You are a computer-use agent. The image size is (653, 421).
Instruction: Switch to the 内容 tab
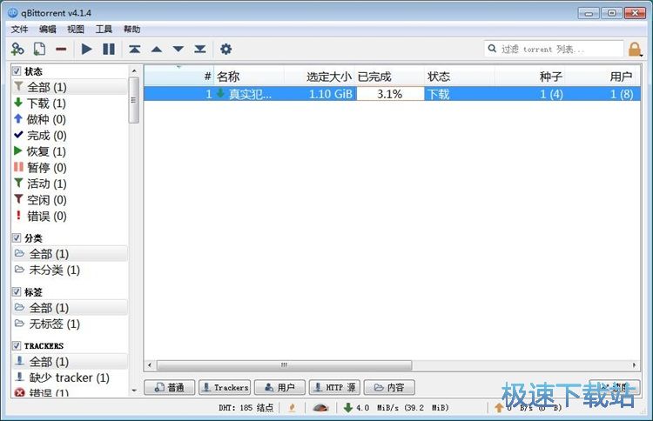pyautogui.click(x=389, y=387)
